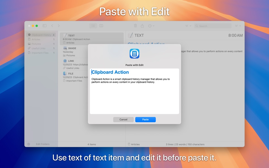Click Edit Folders at sidebar bottom
The image size is (269, 168).
click(x=43, y=144)
